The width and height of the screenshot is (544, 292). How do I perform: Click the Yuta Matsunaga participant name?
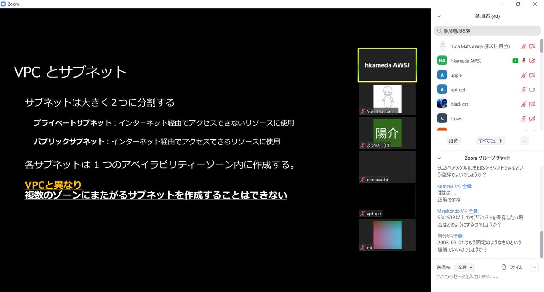click(x=480, y=46)
